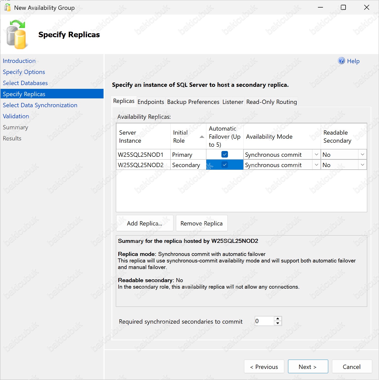Select the Read-Only Routing tab
The width and height of the screenshot is (379, 380).
[x=271, y=102]
